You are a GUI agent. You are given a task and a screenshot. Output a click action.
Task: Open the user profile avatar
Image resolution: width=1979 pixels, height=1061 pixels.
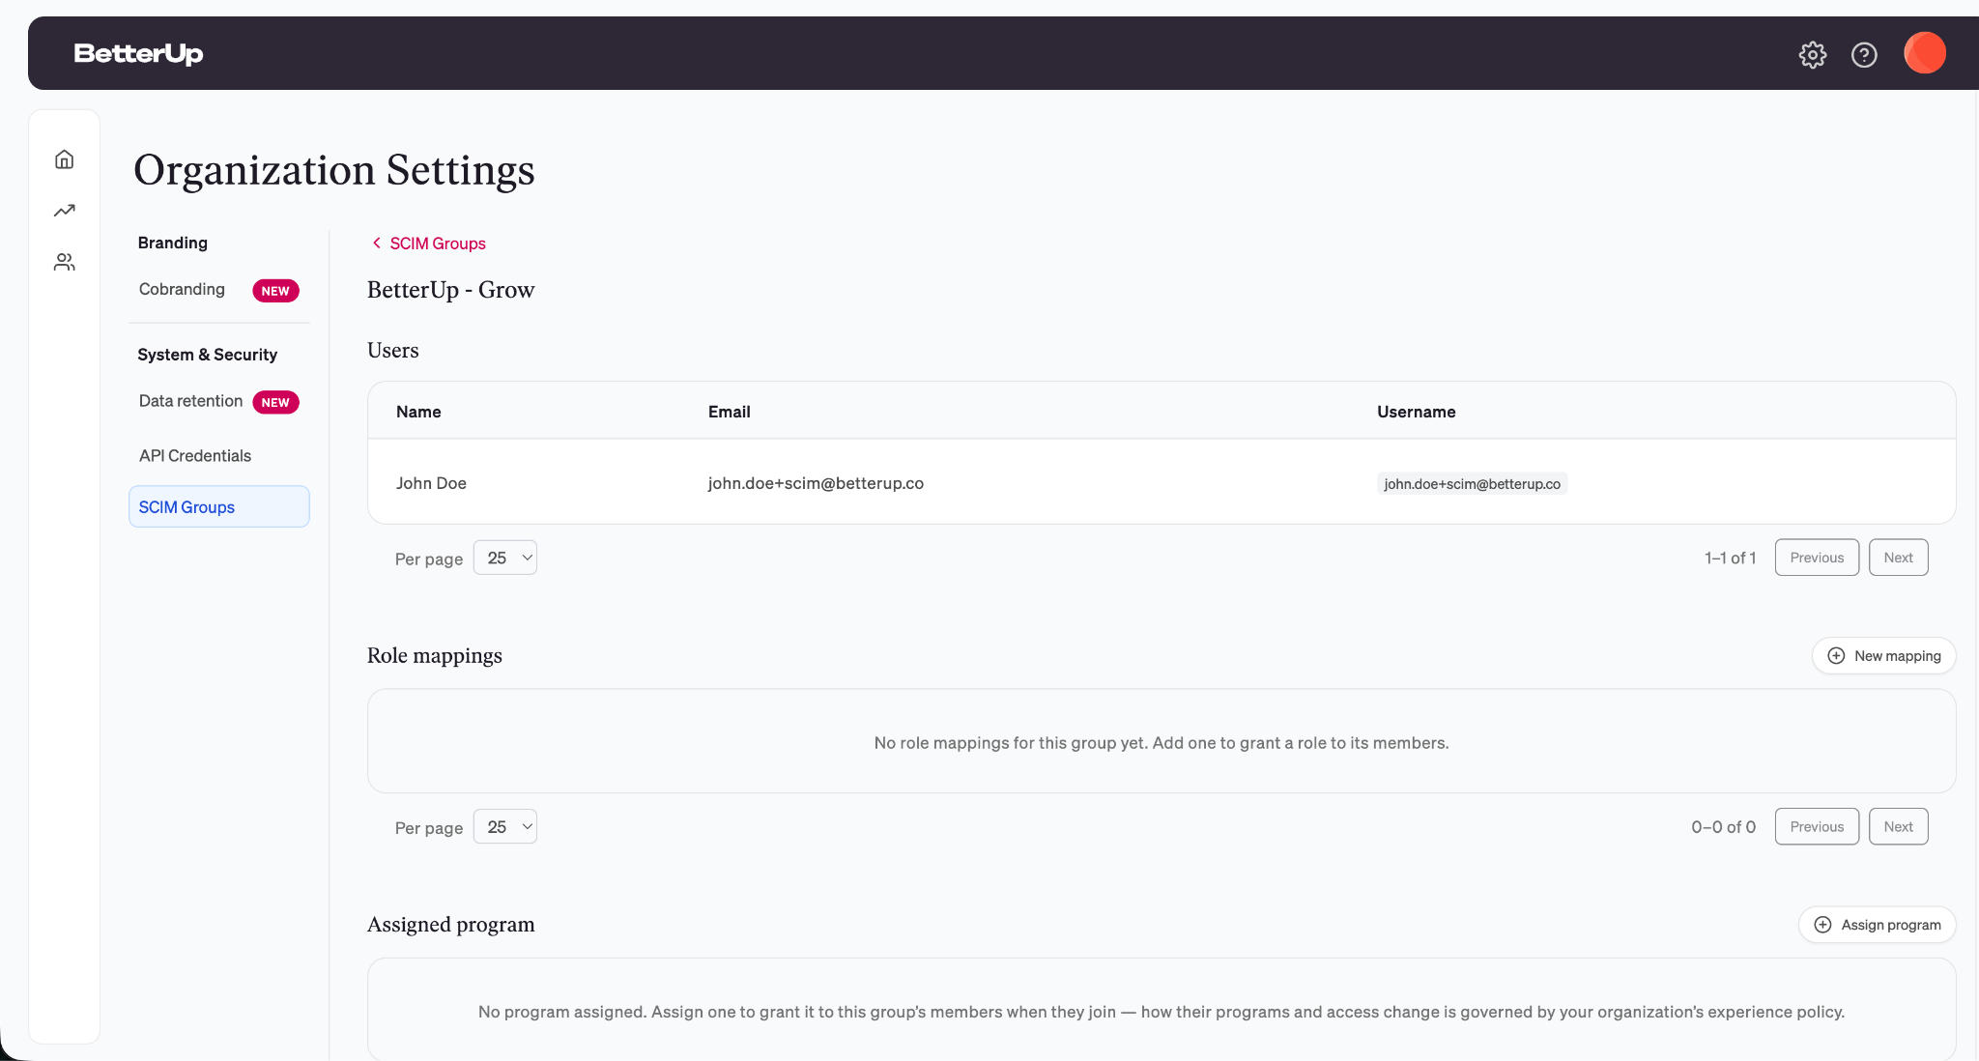coord(1925,53)
